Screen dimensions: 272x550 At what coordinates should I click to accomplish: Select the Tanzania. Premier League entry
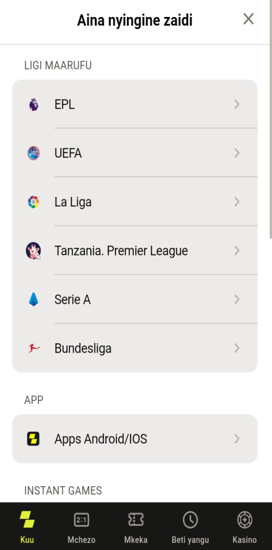click(x=135, y=250)
